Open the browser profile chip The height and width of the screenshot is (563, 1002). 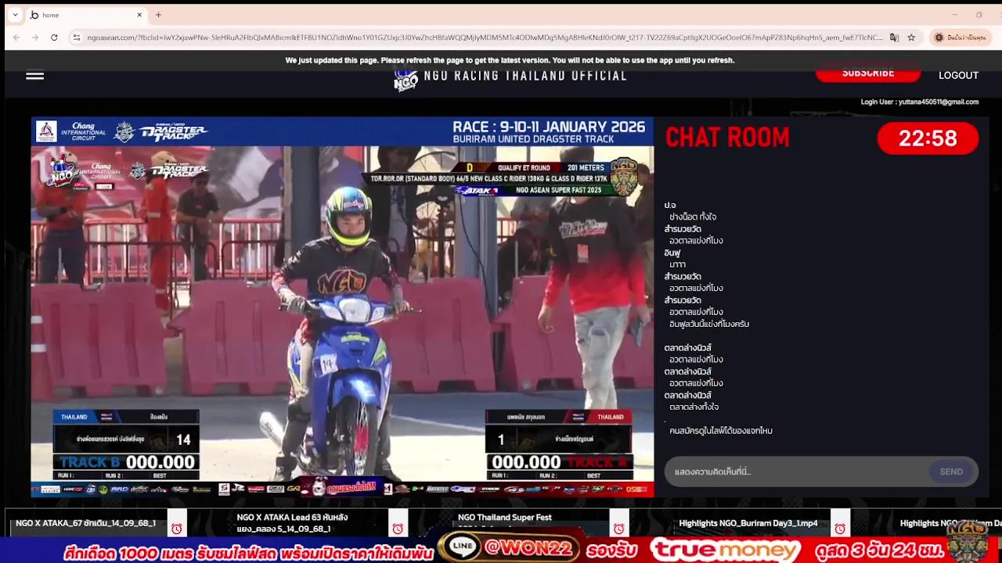[961, 38]
